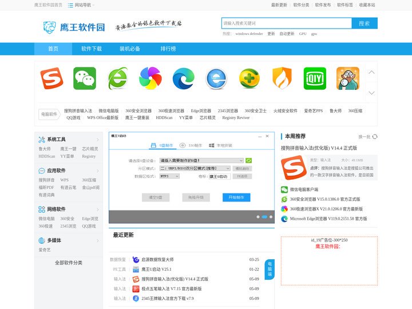The image size is (412, 309).
Task: Click icon beside 360极速浏览器X V21.0.1206.0
Action: pyautogui.click(x=284, y=209)
